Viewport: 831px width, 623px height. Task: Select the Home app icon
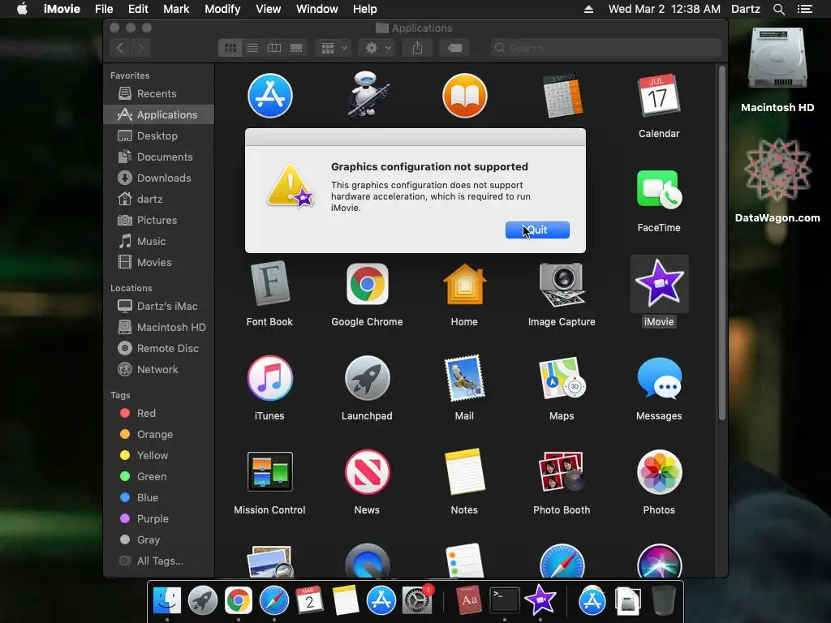[x=465, y=284]
